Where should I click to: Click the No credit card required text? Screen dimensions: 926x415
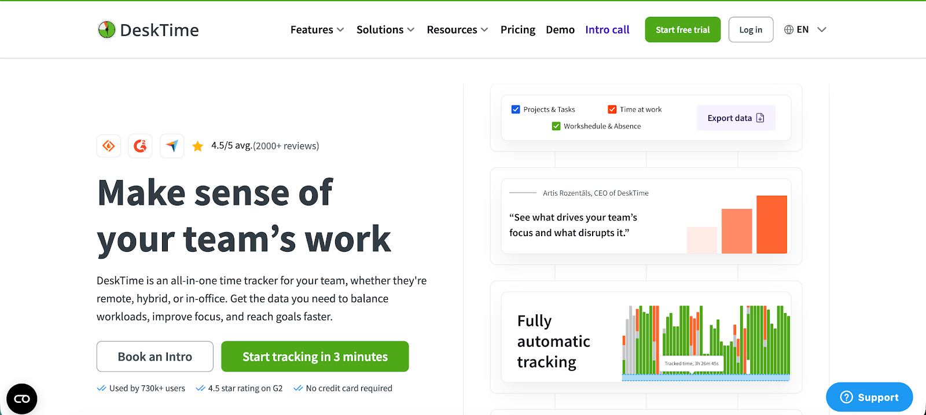349,388
